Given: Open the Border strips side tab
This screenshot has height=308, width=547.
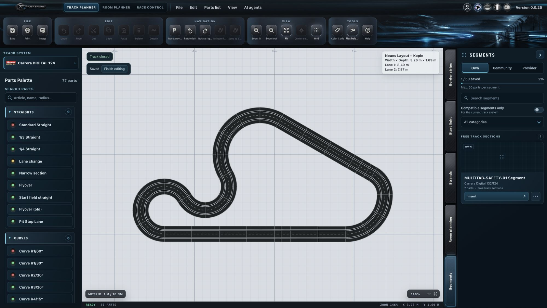Looking at the screenshot, I should point(450,74).
